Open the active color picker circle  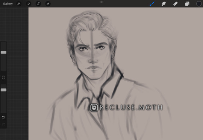click(199, 4)
